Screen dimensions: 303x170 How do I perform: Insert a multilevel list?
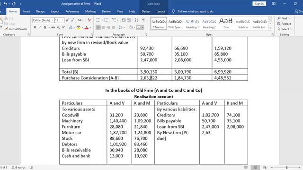[114, 20]
